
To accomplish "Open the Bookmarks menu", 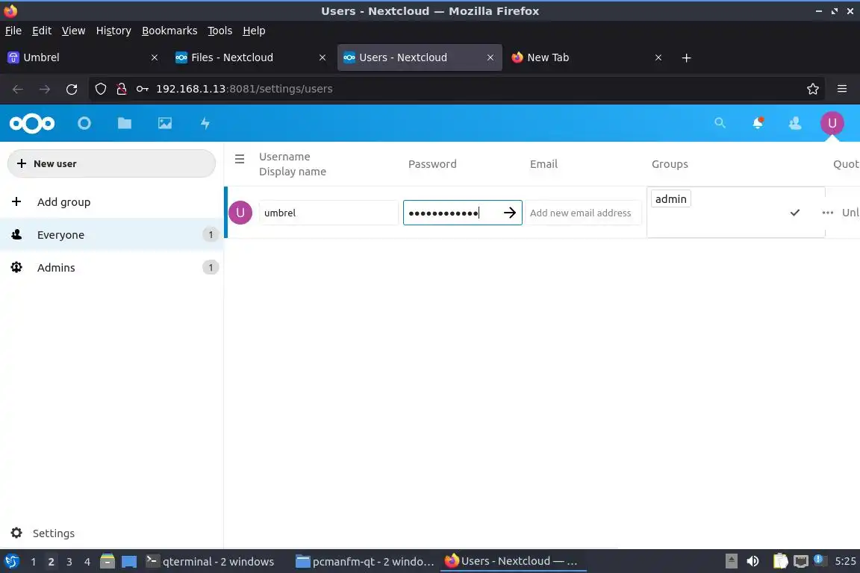I will [169, 31].
